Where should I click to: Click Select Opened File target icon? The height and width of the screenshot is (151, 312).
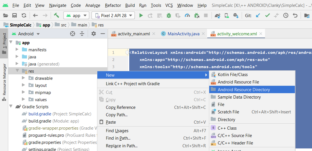pyautogui.click(x=73, y=34)
